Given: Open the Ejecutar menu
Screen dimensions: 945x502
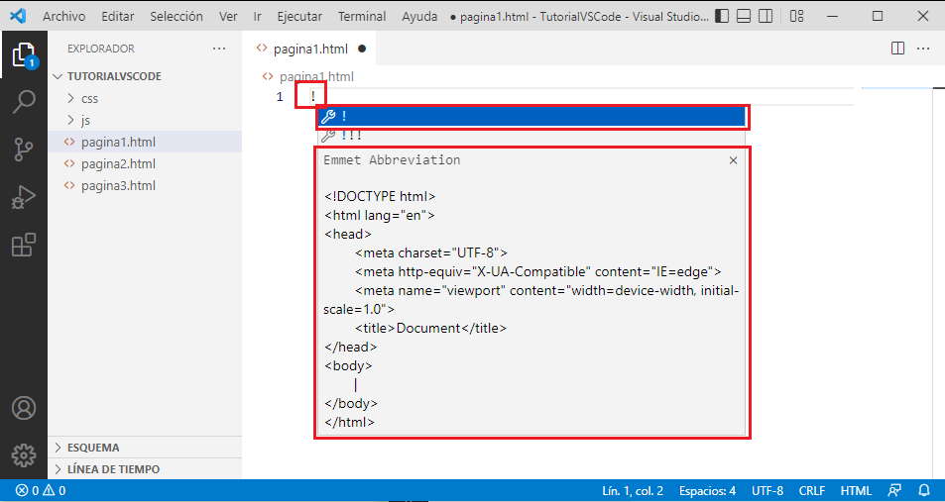Looking at the screenshot, I should pyautogui.click(x=299, y=16).
